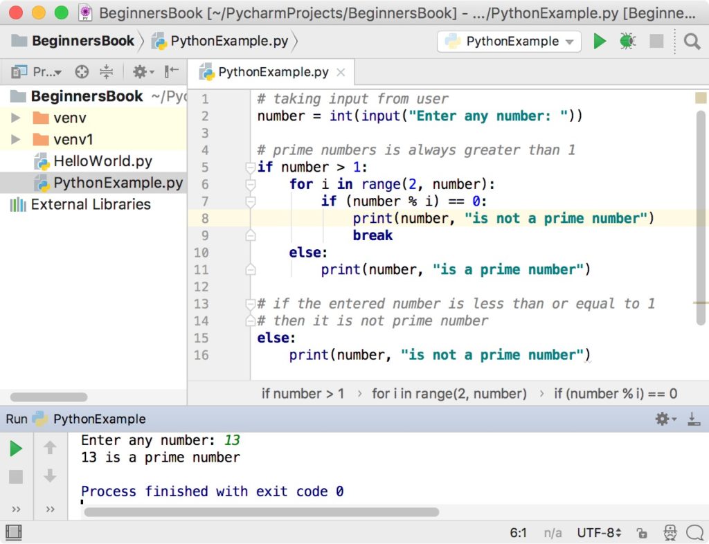The width and height of the screenshot is (709, 544).
Task: Run PythonExample with the green toolbar arrow
Action: click(x=600, y=41)
